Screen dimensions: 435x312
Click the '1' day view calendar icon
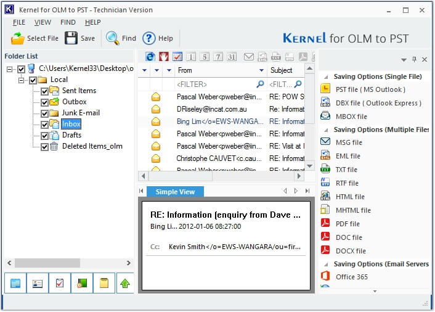click(191, 57)
